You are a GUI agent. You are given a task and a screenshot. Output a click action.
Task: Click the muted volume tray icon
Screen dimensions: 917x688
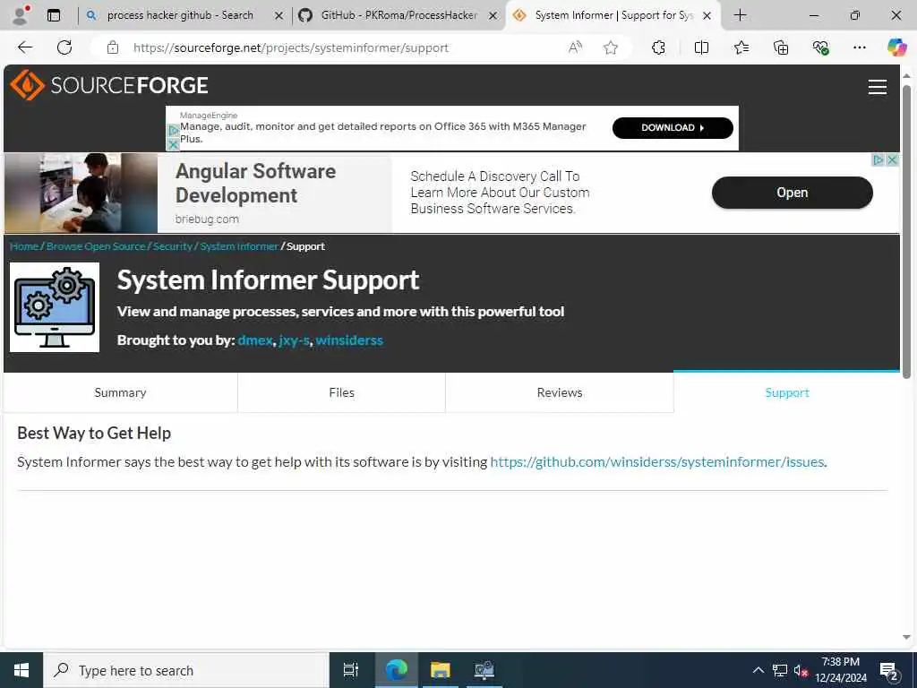point(801,671)
